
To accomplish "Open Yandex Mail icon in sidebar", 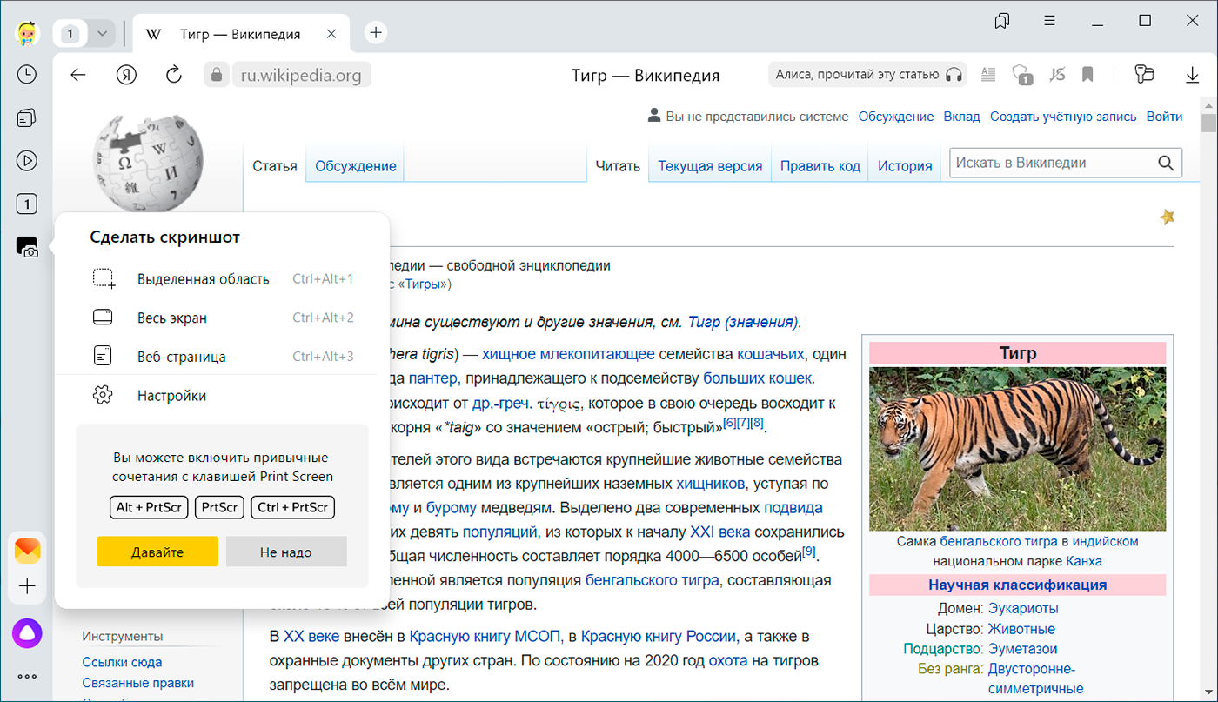I will (x=27, y=551).
